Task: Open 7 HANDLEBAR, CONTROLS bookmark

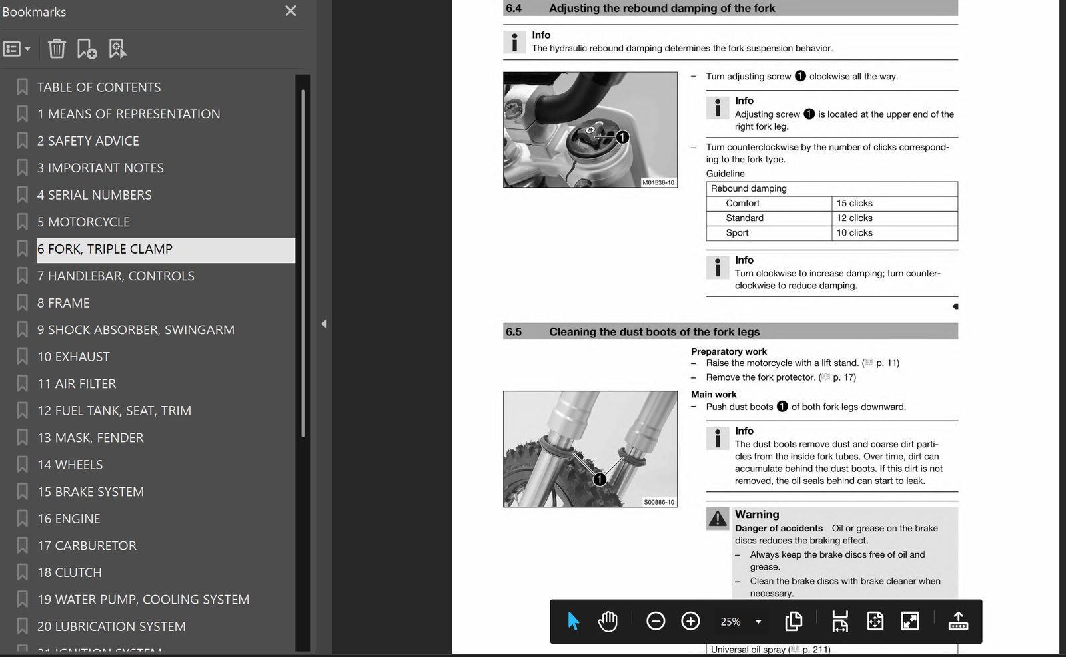Action: pyautogui.click(x=116, y=276)
